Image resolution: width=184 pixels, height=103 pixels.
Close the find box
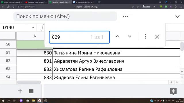coord(157,37)
